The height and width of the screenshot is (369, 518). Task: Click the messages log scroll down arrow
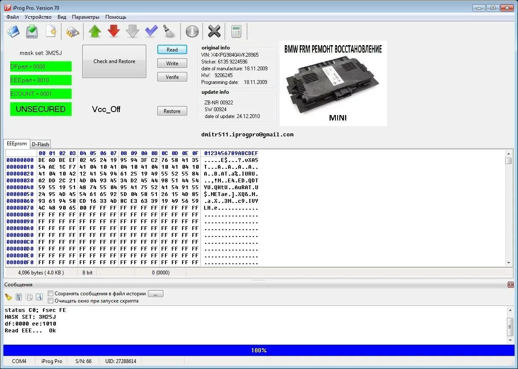(x=510, y=340)
